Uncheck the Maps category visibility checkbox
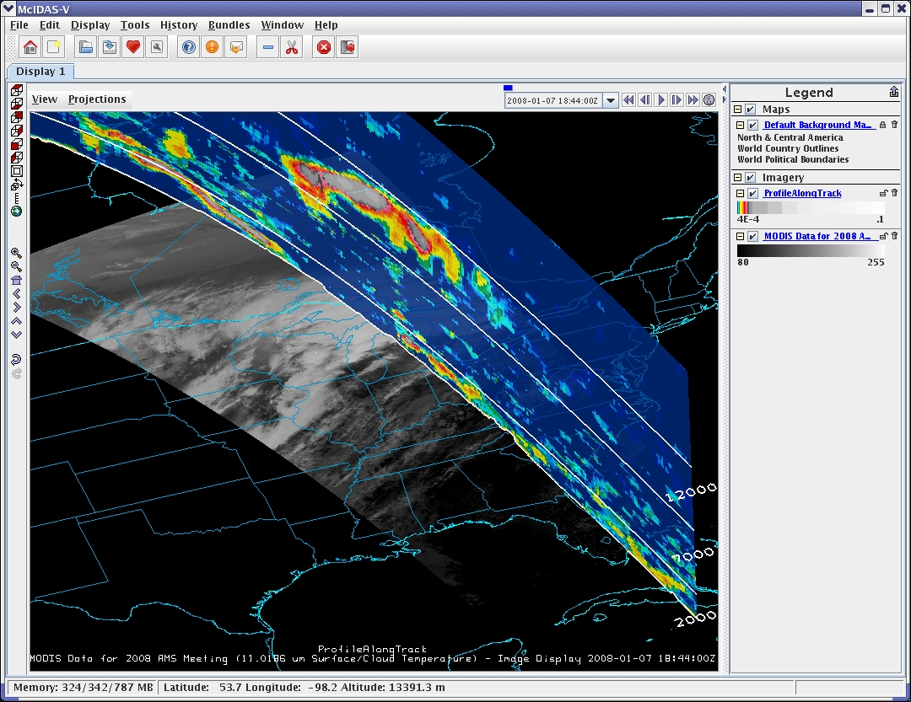 750,110
